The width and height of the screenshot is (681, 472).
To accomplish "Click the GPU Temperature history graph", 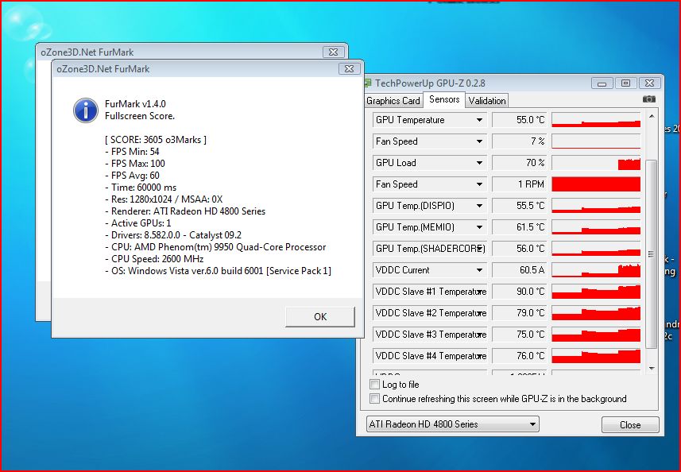I will pyautogui.click(x=596, y=120).
